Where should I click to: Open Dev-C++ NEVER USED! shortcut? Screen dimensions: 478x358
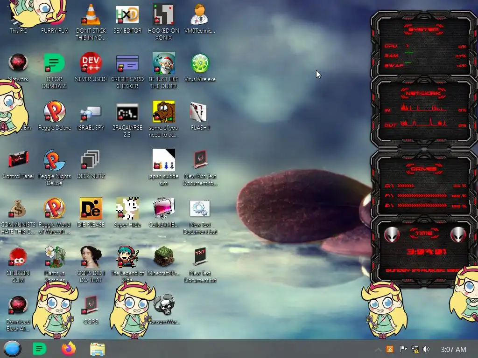pyautogui.click(x=91, y=63)
